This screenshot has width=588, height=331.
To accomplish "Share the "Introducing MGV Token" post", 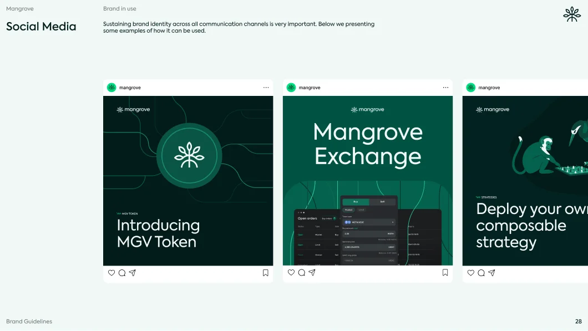I will pyautogui.click(x=132, y=273).
